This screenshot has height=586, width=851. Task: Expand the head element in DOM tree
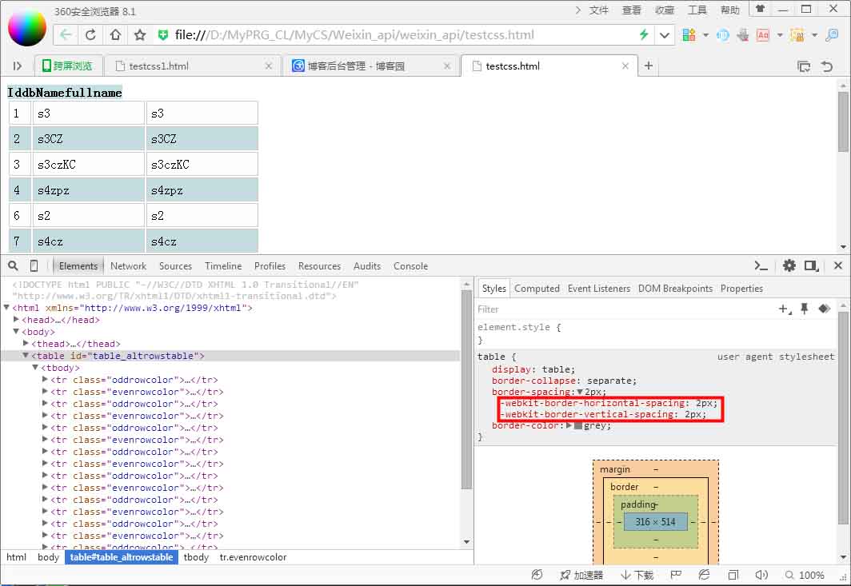pyautogui.click(x=16, y=320)
